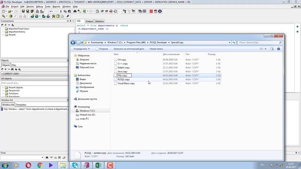Image resolution: width=301 pixels, height=169 pixels.
Task: Open the Упорядочить dropdown in Explorer
Action: (x=81, y=49)
